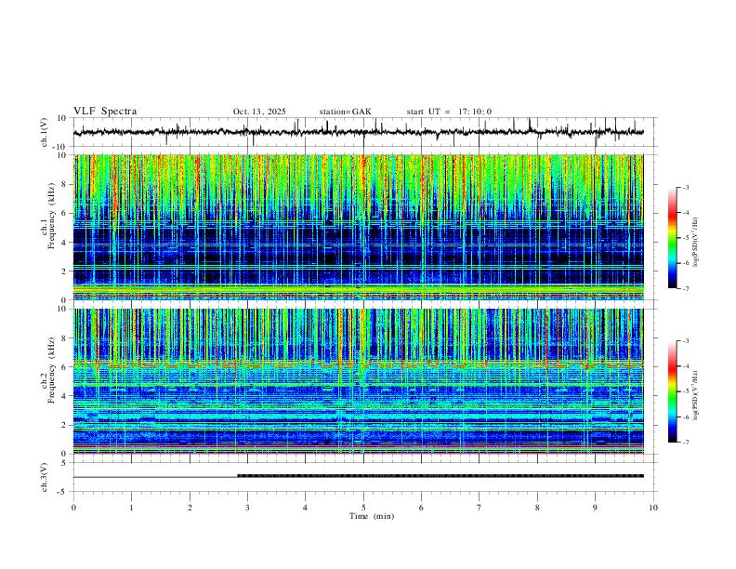Image resolution: width=736 pixels, height=569 pixels.
Task: Click the ch.3 voltage trace line
Action: [x=358, y=476]
